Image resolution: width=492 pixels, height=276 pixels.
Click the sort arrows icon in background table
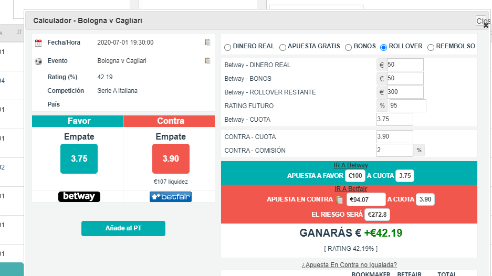point(19,31)
